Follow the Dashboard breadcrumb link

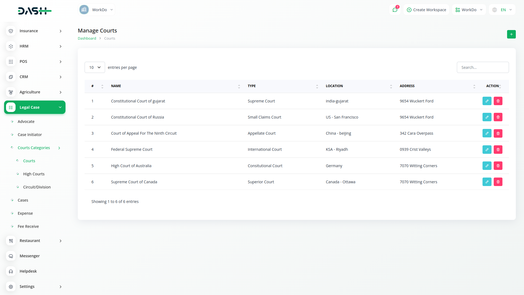[87, 39]
